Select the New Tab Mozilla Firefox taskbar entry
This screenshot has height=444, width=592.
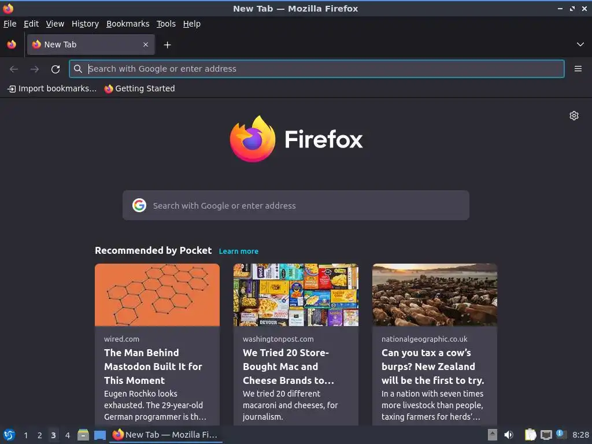point(166,435)
